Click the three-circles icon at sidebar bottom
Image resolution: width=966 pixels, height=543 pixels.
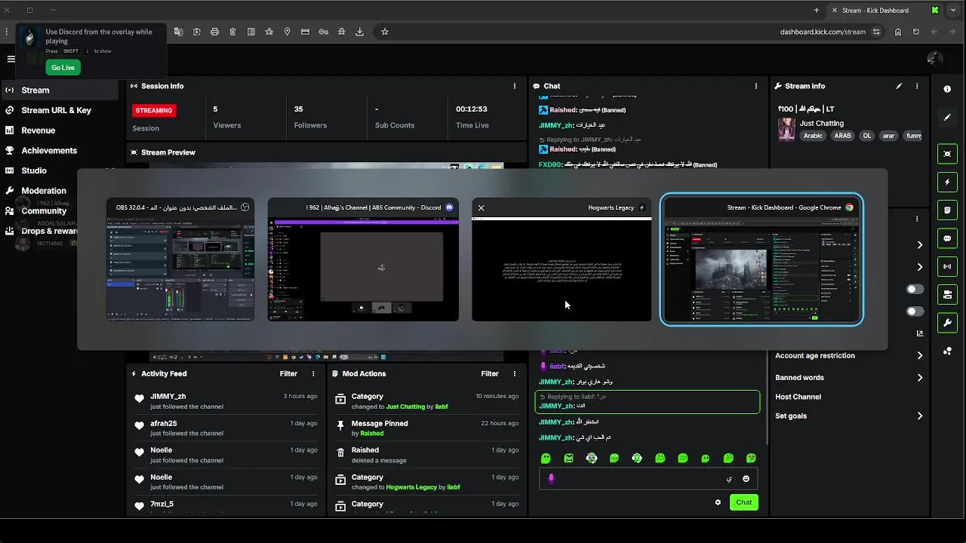click(947, 351)
